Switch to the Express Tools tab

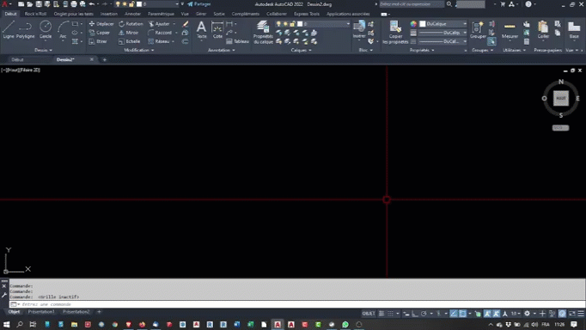pos(307,14)
